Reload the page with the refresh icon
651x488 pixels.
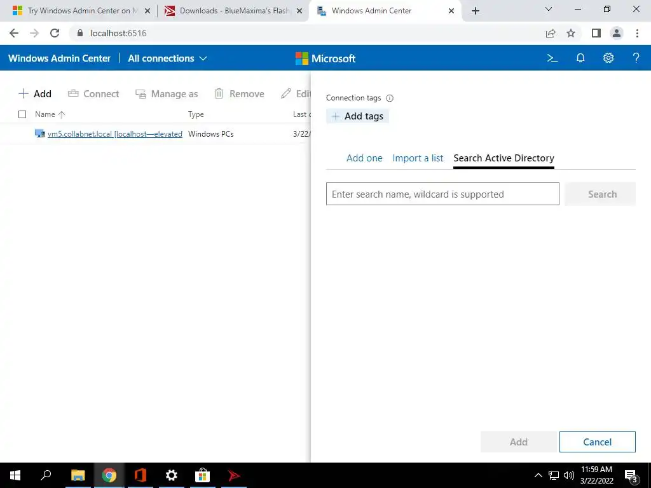tap(55, 33)
